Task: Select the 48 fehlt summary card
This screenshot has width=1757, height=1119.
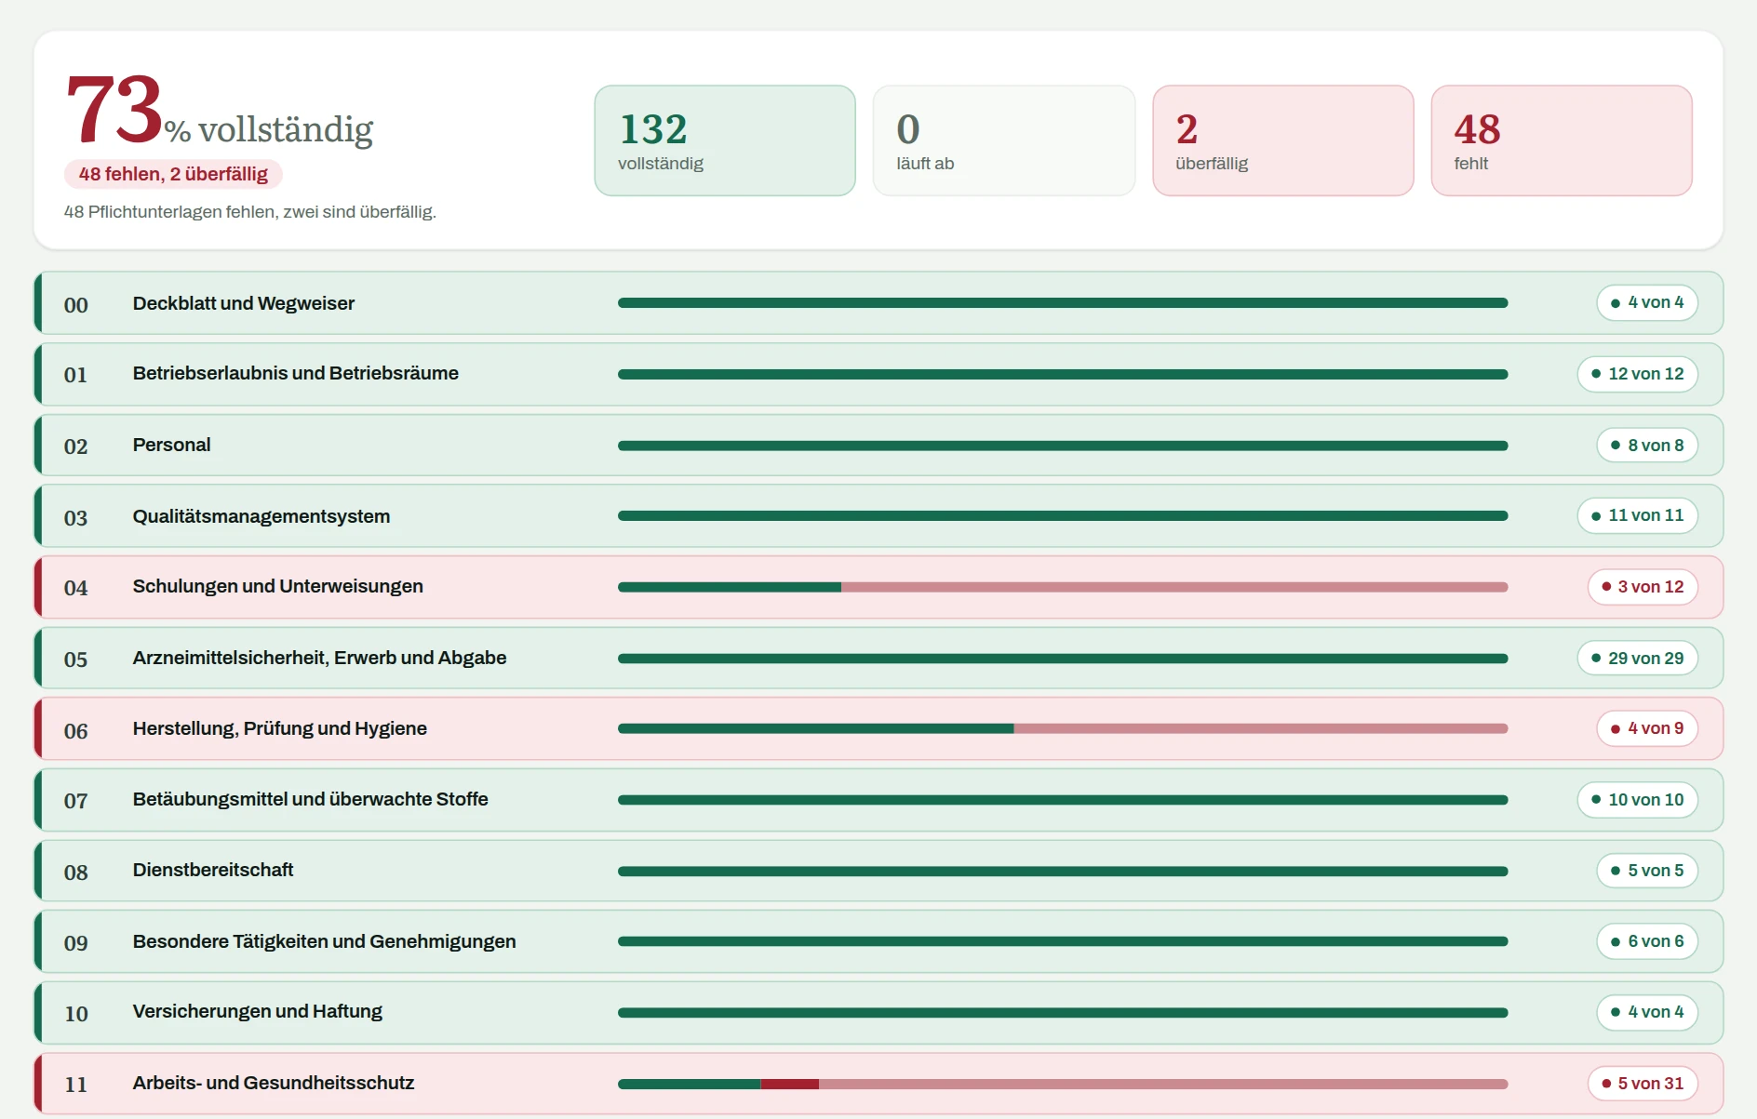Action: pos(1562,140)
